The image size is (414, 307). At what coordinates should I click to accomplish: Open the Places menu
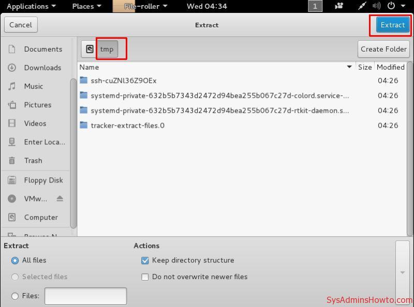point(86,6)
